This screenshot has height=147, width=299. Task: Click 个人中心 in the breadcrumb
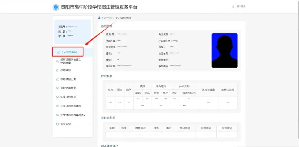tap(106, 18)
